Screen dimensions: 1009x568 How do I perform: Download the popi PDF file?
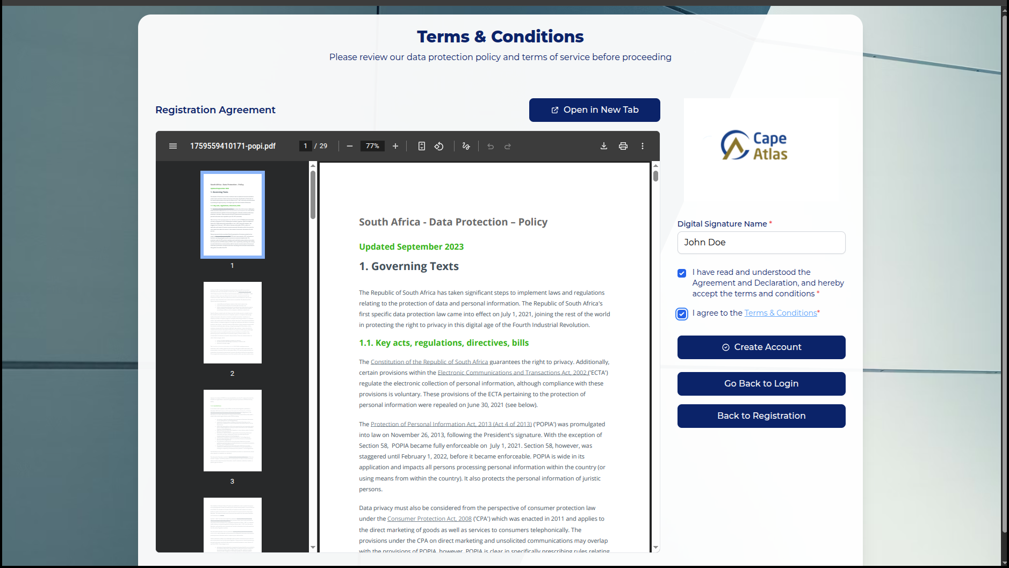pyautogui.click(x=604, y=146)
